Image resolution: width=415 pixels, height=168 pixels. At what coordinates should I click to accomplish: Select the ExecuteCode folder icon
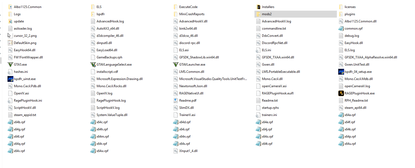click(x=176, y=7)
